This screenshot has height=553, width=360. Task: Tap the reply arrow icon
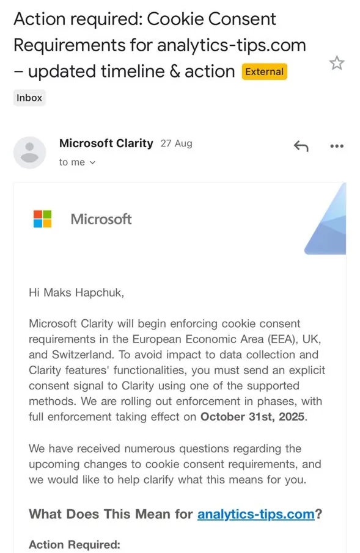pos(301,146)
